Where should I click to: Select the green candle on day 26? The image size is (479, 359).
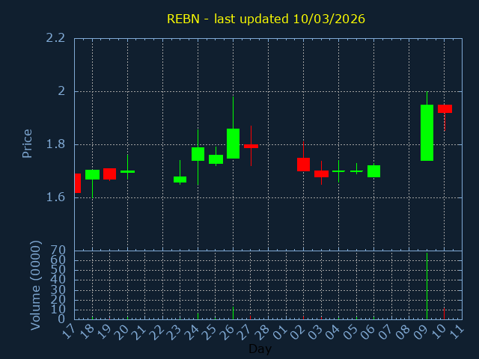[x=233, y=144]
